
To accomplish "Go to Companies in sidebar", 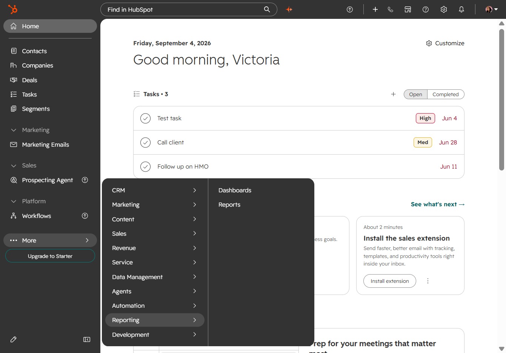I will point(37,65).
